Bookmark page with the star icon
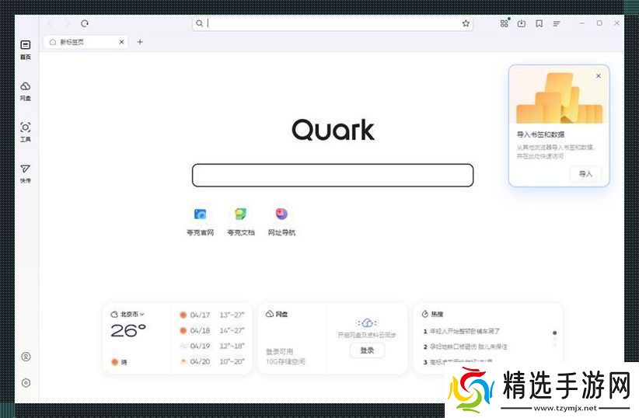 pos(466,23)
